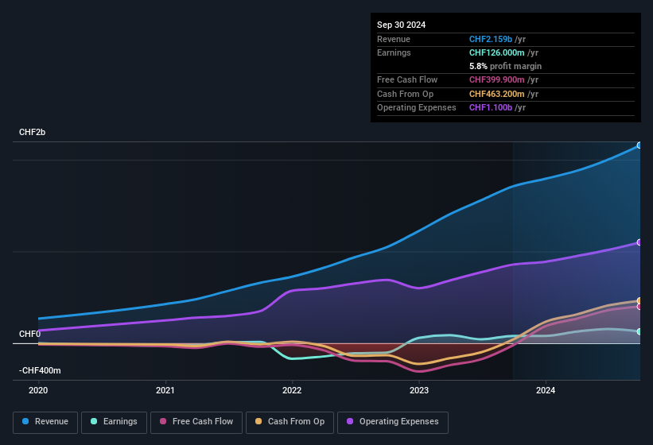Click the CHF0 y-axis label
Viewport: 653px width, 445px height.
[x=30, y=334]
